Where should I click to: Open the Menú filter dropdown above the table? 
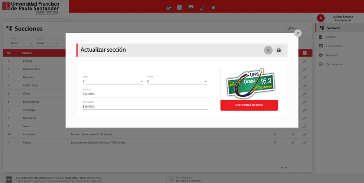coord(21,43)
